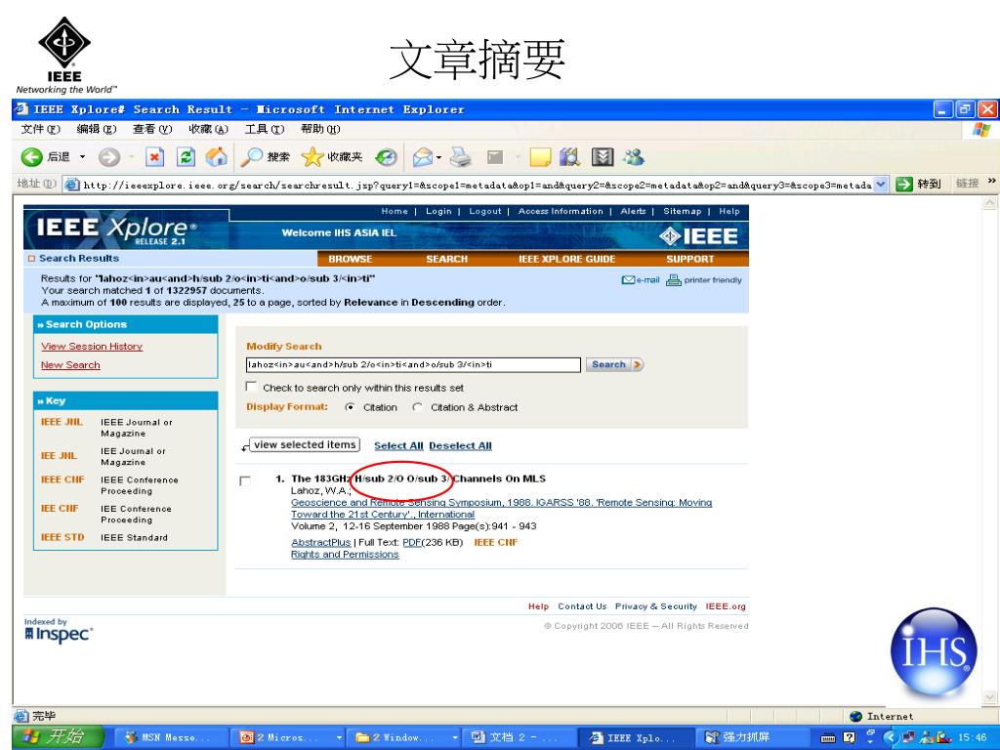The width and height of the screenshot is (1000, 750).
Task: Open the Discuss yellow note icon
Action: pyautogui.click(x=540, y=157)
